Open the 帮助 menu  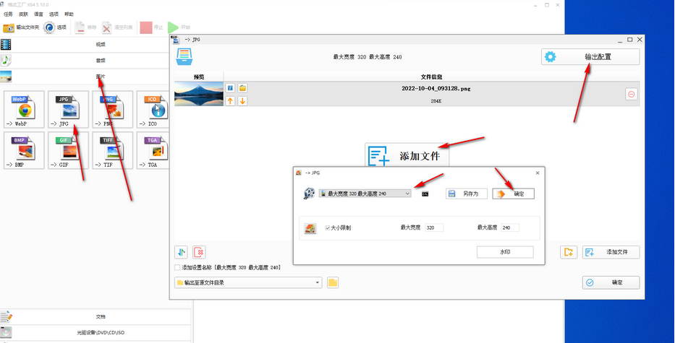69,14
